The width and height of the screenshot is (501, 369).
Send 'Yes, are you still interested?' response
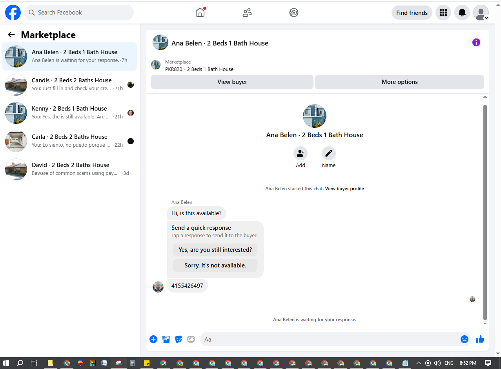(215, 250)
